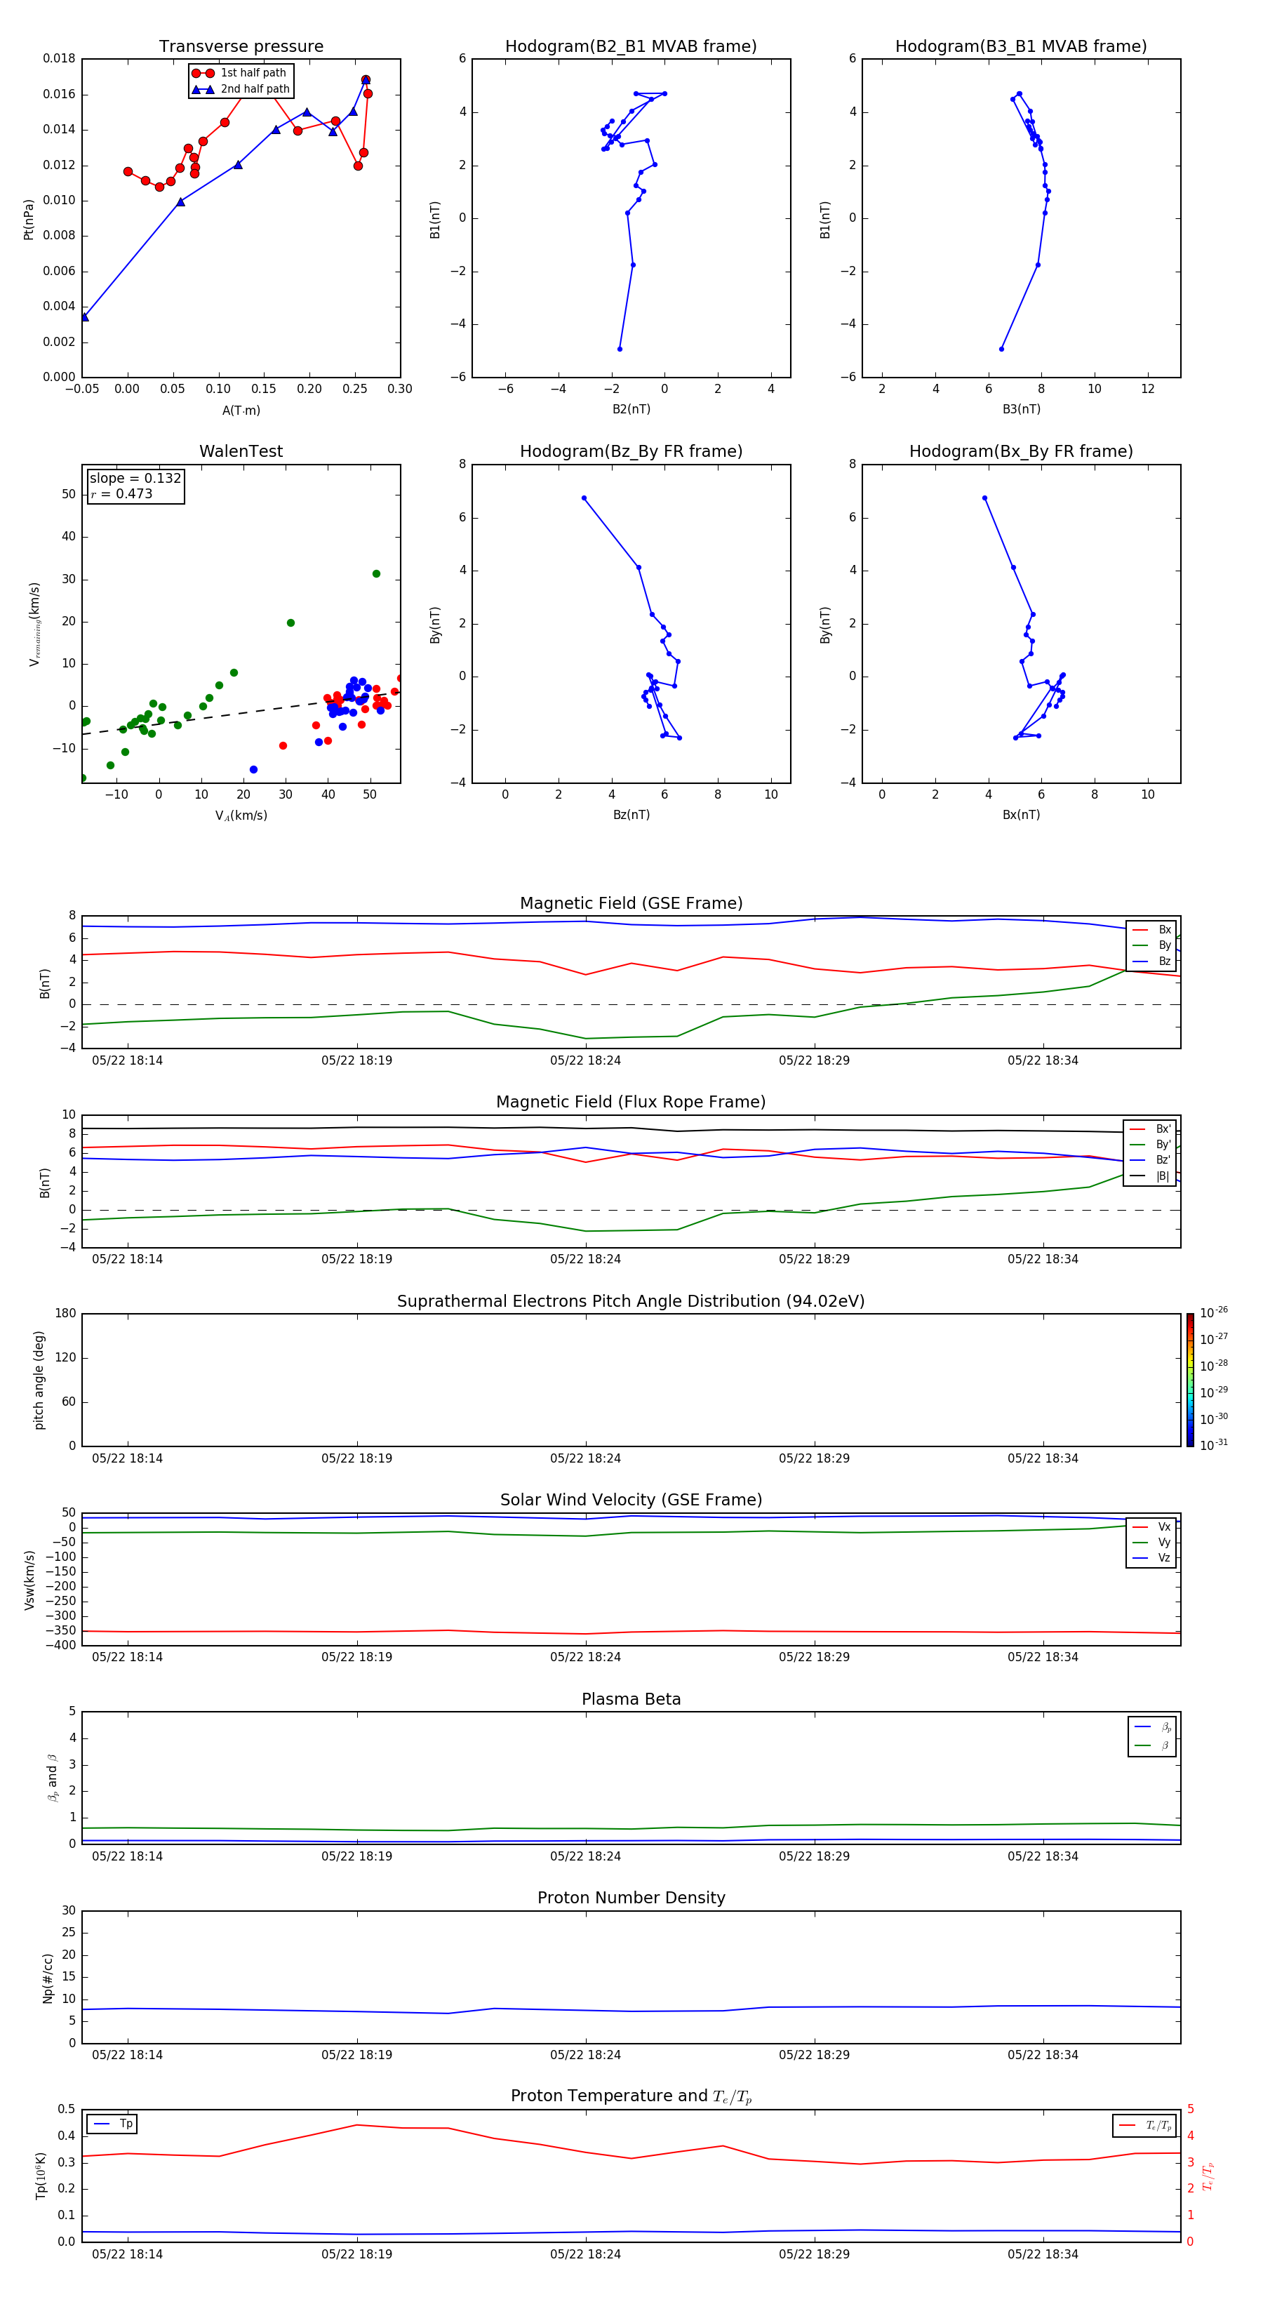Viewport: 1263px width, 2316px height.
Task: Click the 'Plasma Beta' plot title
Action: (631, 1700)
